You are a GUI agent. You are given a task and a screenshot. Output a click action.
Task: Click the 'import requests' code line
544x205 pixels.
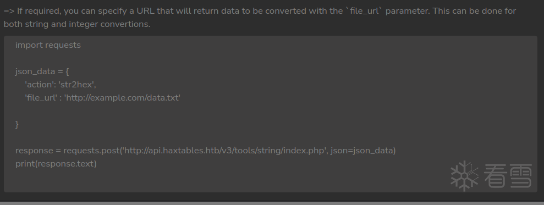point(48,45)
